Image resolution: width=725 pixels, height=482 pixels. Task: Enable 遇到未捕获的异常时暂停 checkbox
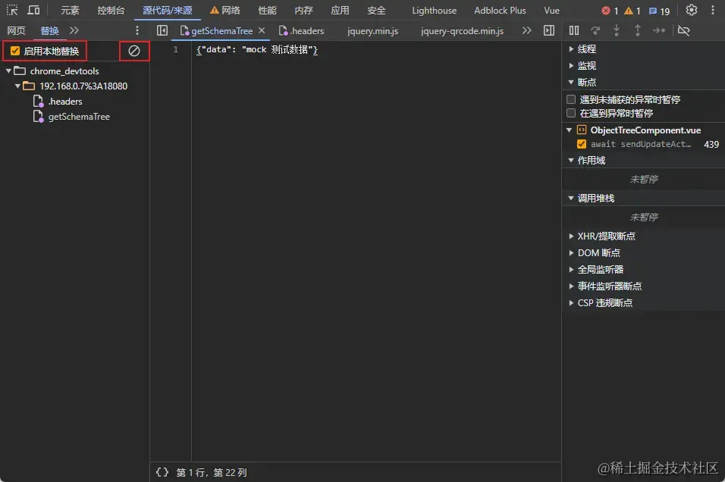[571, 99]
